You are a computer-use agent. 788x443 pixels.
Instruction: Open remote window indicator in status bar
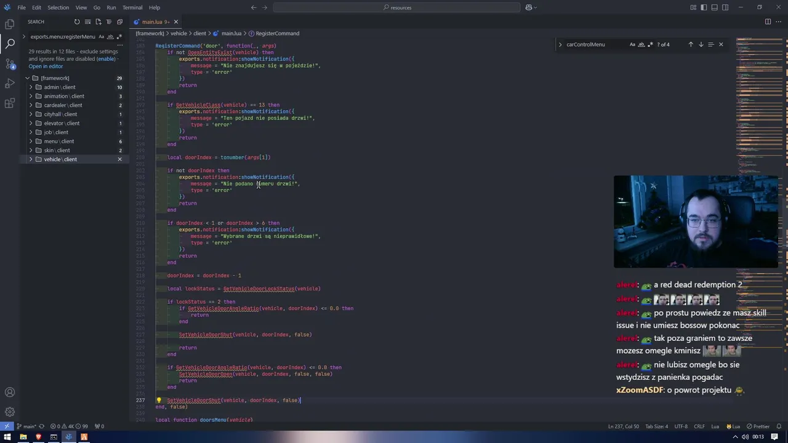[x=7, y=426]
